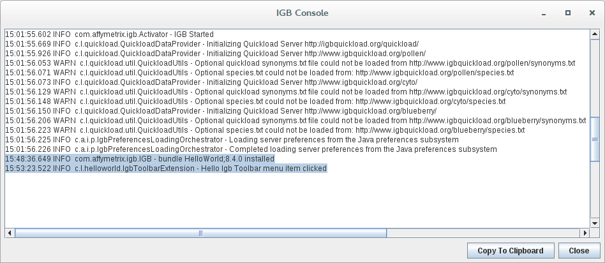Screen dimensions: 605x263
Task: Click the 'IGB Started' log line
Action: pyautogui.click(x=109, y=34)
